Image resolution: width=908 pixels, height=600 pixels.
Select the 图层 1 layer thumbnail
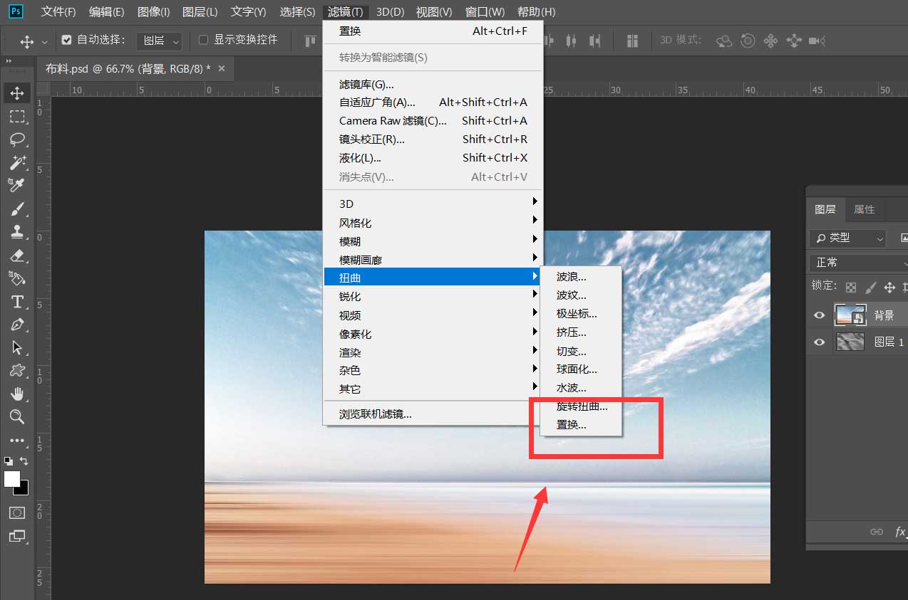(850, 342)
